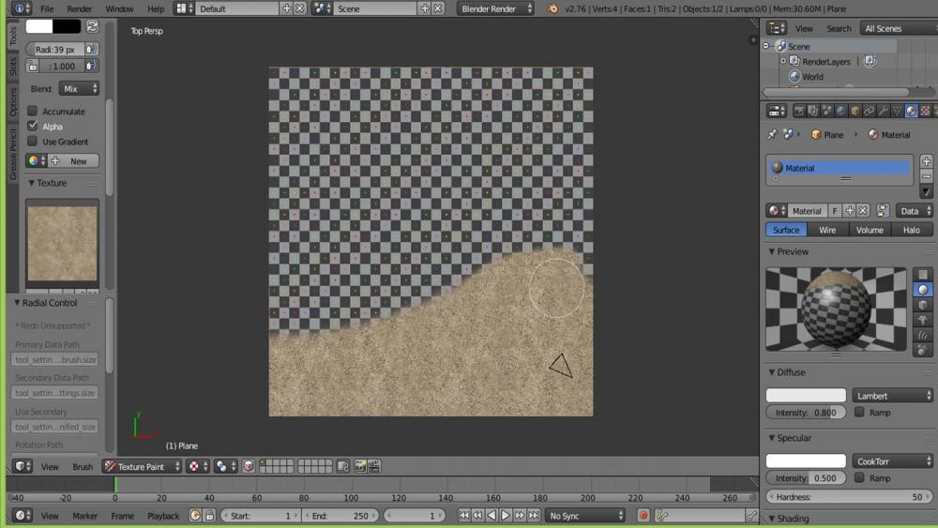Open the texture properties tab icon
This screenshot has width=938, height=528.
pos(925,111)
